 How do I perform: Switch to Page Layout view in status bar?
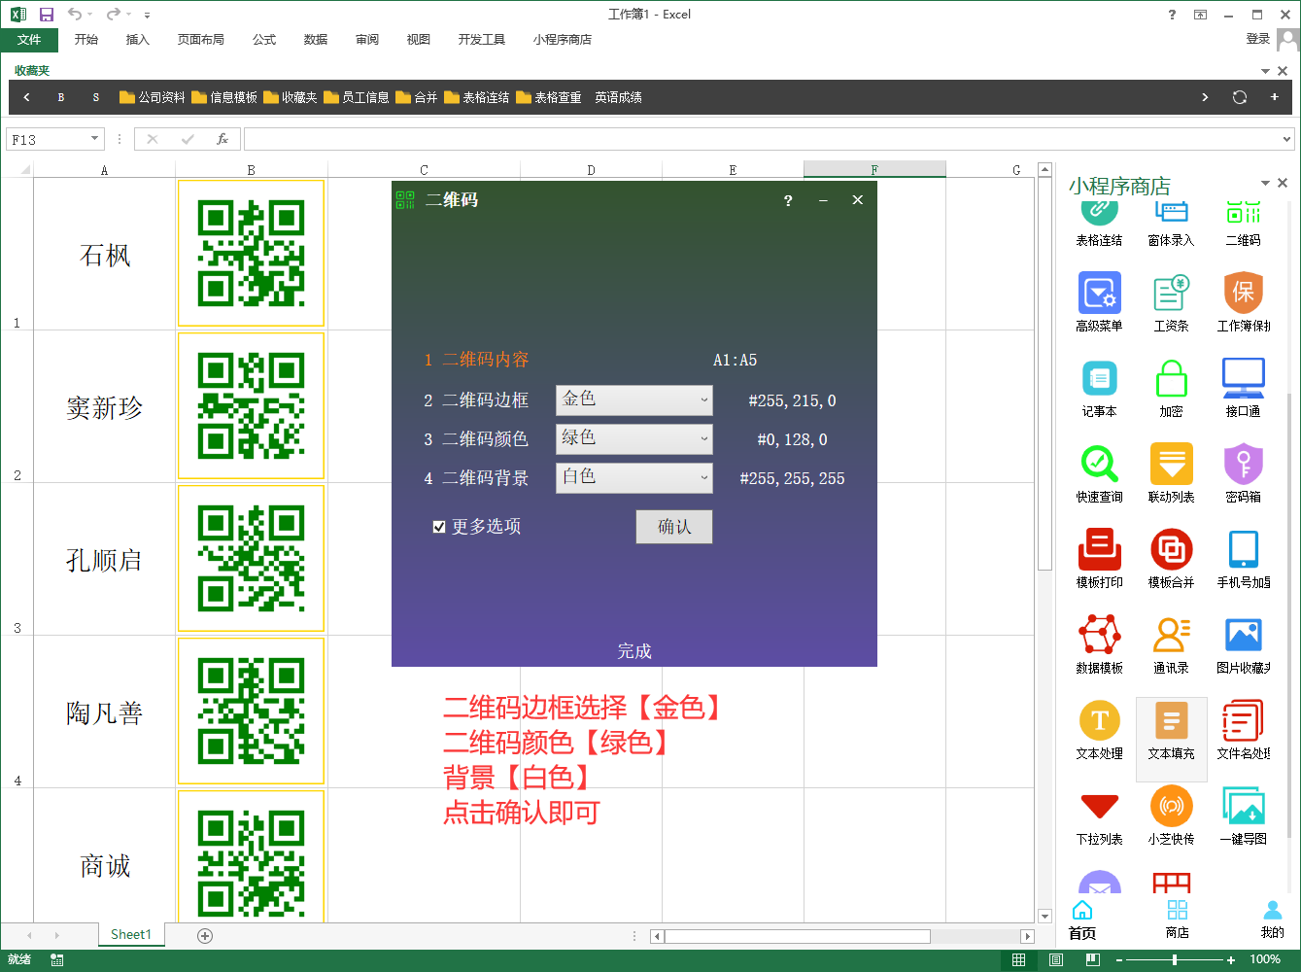coord(1055,959)
